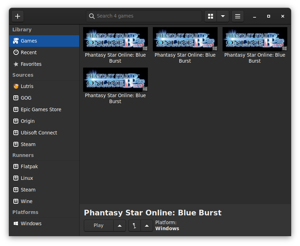Click the Sources section header
300x246 pixels.
point(23,75)
